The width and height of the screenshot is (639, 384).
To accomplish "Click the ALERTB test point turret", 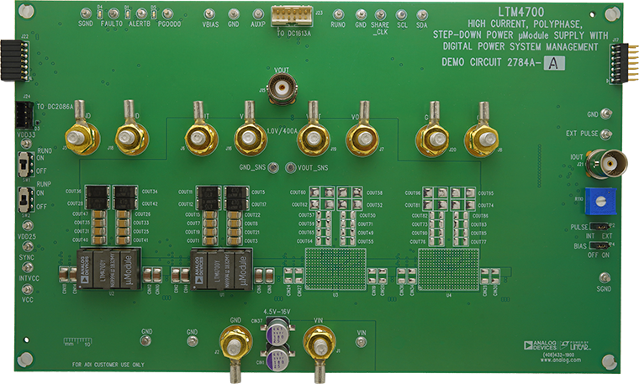I will [x=141, y=13].
